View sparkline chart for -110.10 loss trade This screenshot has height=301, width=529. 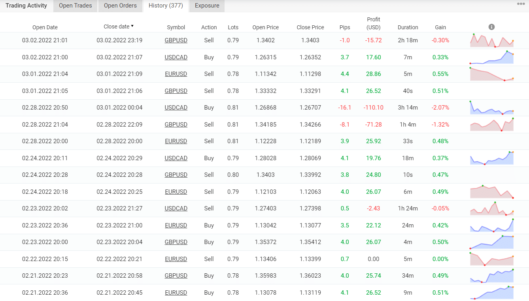(x=491, y=108)
